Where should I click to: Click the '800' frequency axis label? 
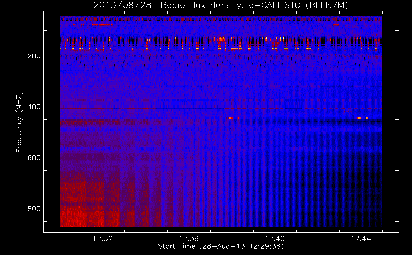34,209
